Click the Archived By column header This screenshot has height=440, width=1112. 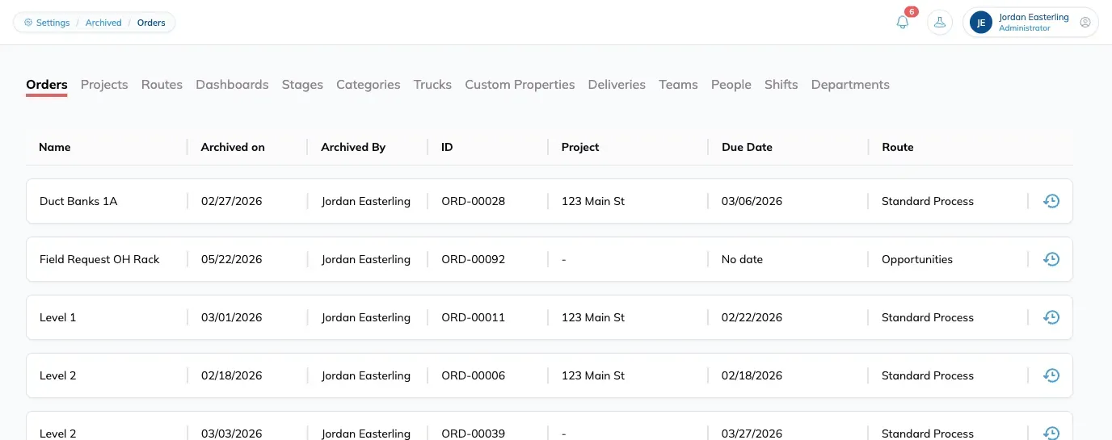pyautogui.click(x=353, y=147)
